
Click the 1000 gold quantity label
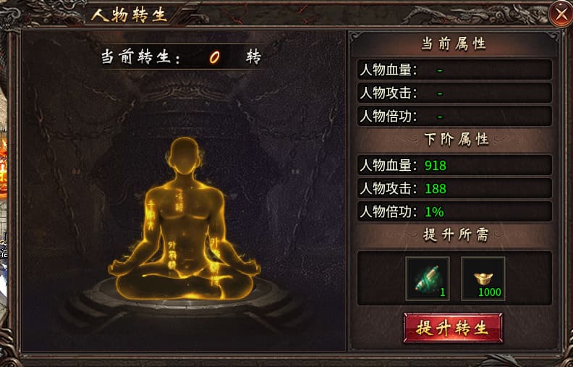click(490, 292)
